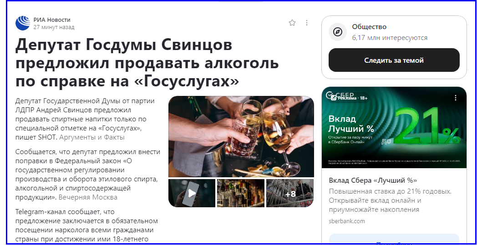Screen dimensions: 477x245
Task: Open Вклад Сбера «Лучший %» ad title
Action: tap(373, 180)
